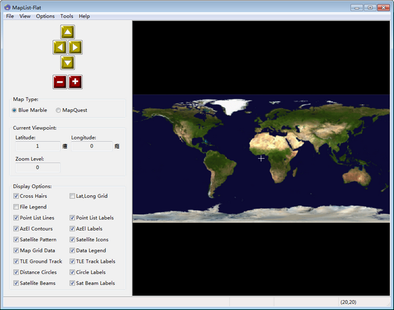Viewport: 394px width, 310px height.
Task: Enable the Lat,Long Grid option
Action: (x=73, y=196)
